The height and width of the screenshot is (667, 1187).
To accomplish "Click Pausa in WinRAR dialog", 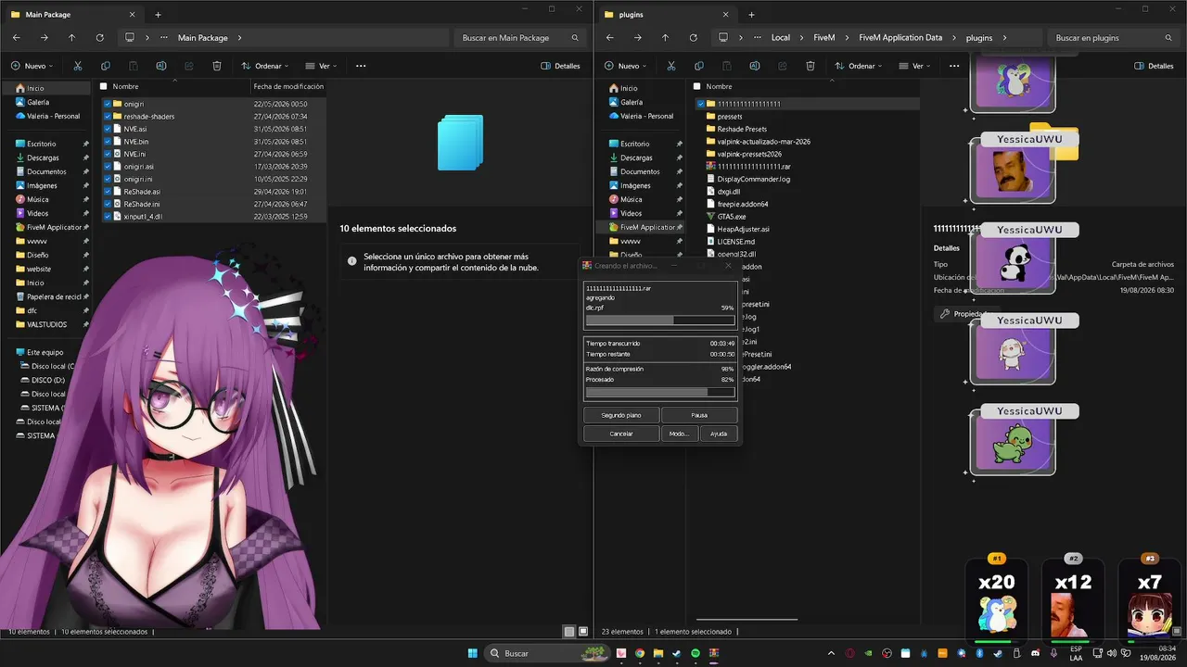I will 699,415.
